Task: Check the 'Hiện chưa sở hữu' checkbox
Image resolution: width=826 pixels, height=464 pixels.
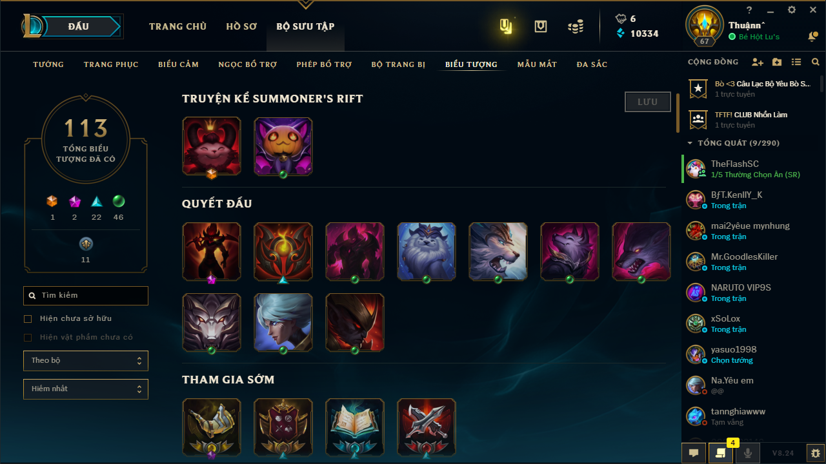Action: 28,319
